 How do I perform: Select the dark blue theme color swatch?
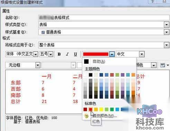[x=101, y=75]
